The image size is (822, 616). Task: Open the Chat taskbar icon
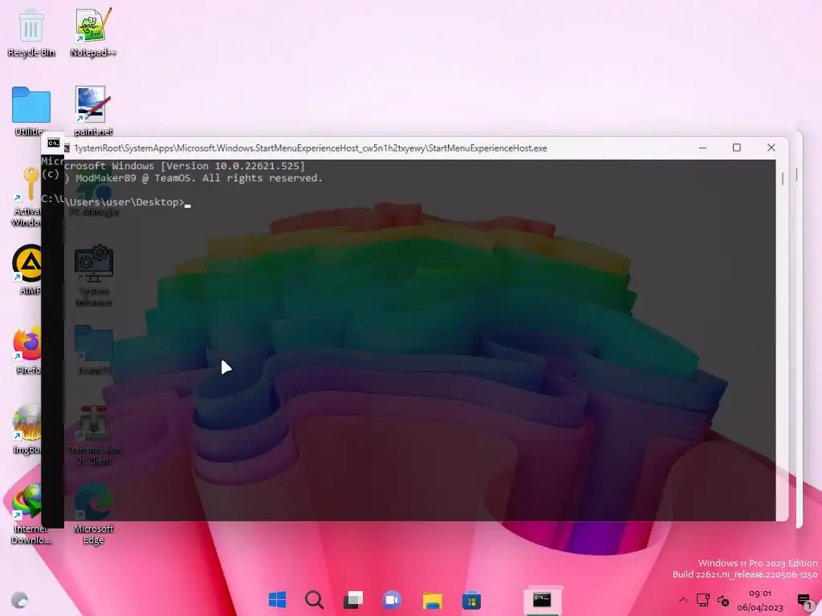tap(392, 600)
